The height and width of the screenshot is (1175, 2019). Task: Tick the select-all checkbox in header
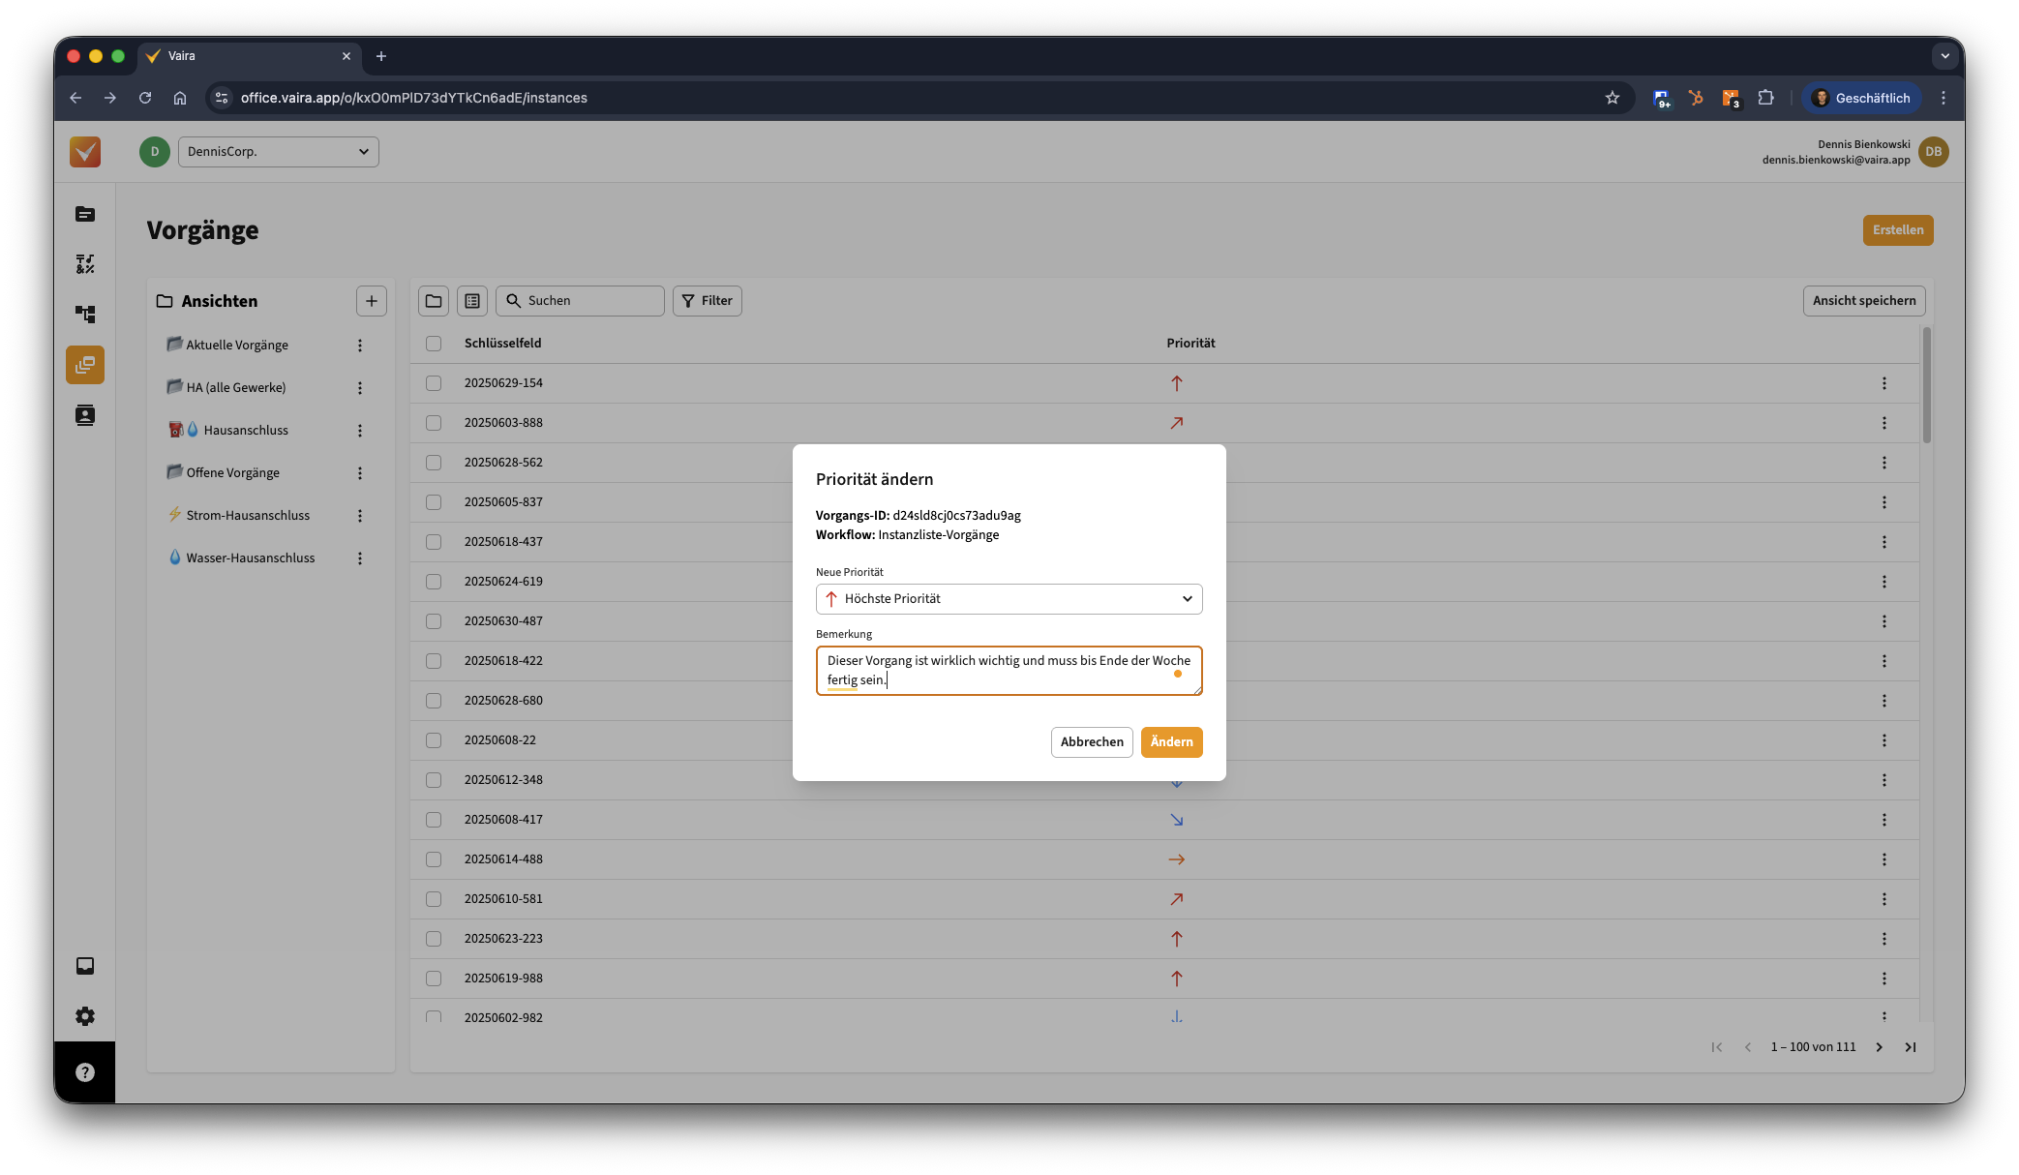(x=434, y=344)
